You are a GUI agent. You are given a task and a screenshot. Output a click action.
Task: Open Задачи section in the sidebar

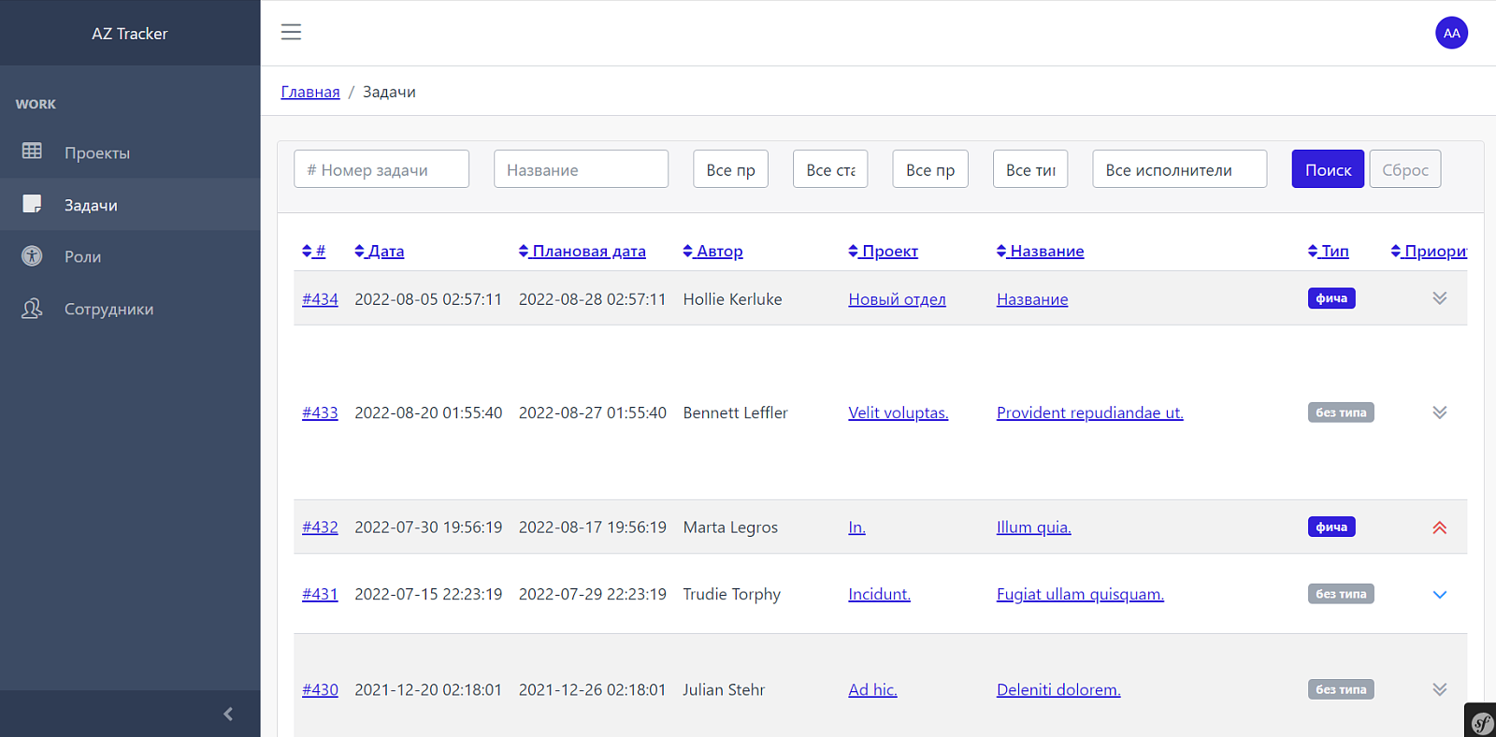pos(130,205)
